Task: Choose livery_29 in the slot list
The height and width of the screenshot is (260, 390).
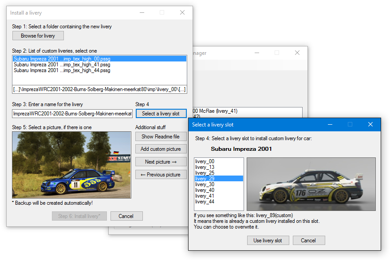Action: pos(219,179)
